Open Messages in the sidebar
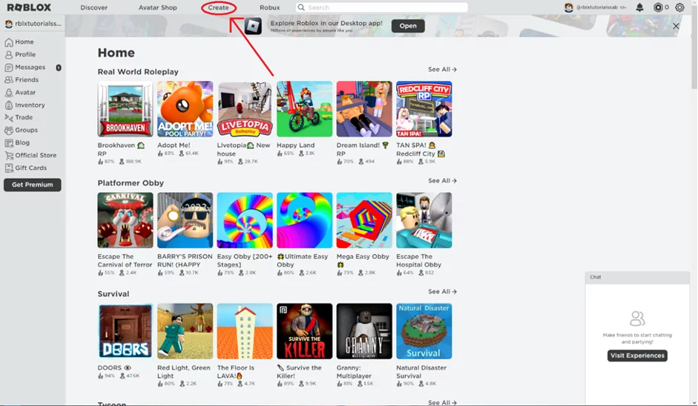698x406 pixels. 30,68
